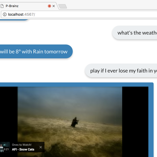Close the P-Brainz browser tab
Viewport: 157px width, 157px height.
pyautogui.click(x=54, y=6)
